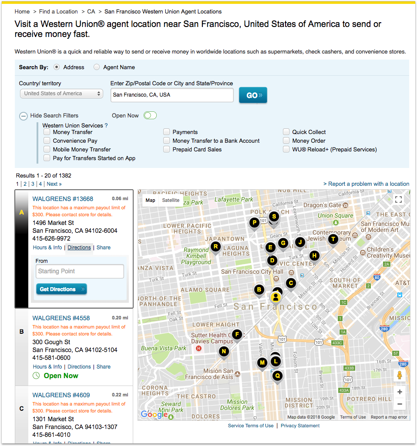
Task: Click map marker E
Action: pos(270,248)
